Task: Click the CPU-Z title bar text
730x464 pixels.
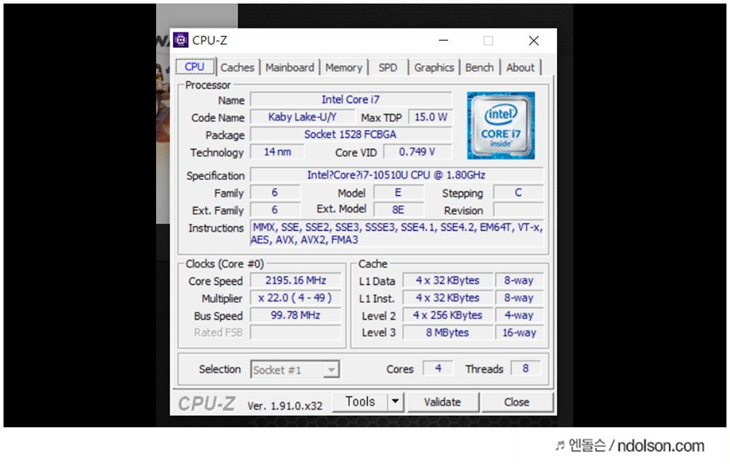Action: pos(210,40)
